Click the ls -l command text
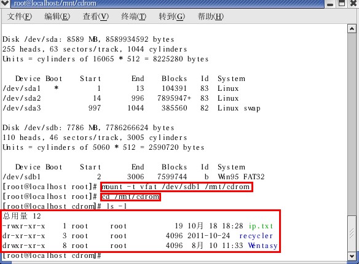 116,207
